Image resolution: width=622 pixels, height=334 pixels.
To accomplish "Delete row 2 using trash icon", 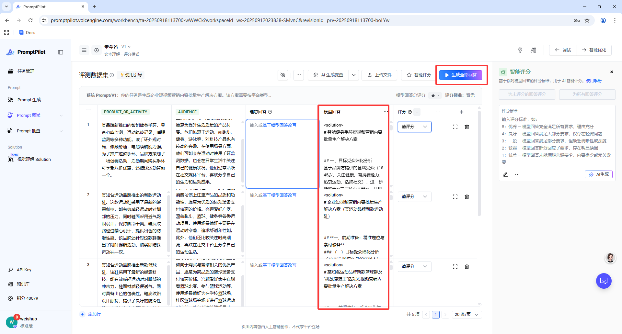I will point(467,197).
